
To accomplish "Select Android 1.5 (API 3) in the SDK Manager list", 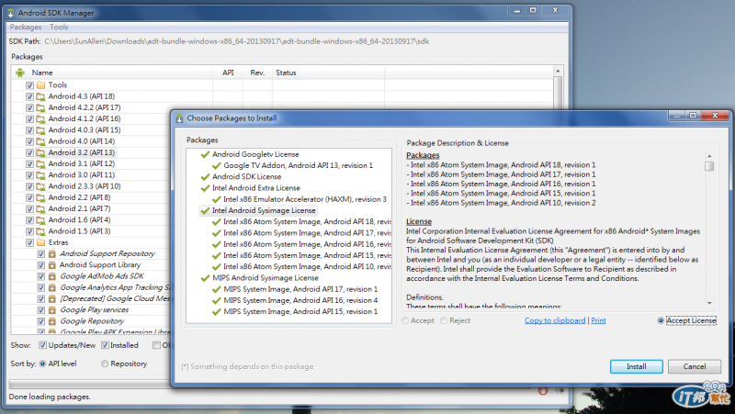I will (x=80, y=231).
